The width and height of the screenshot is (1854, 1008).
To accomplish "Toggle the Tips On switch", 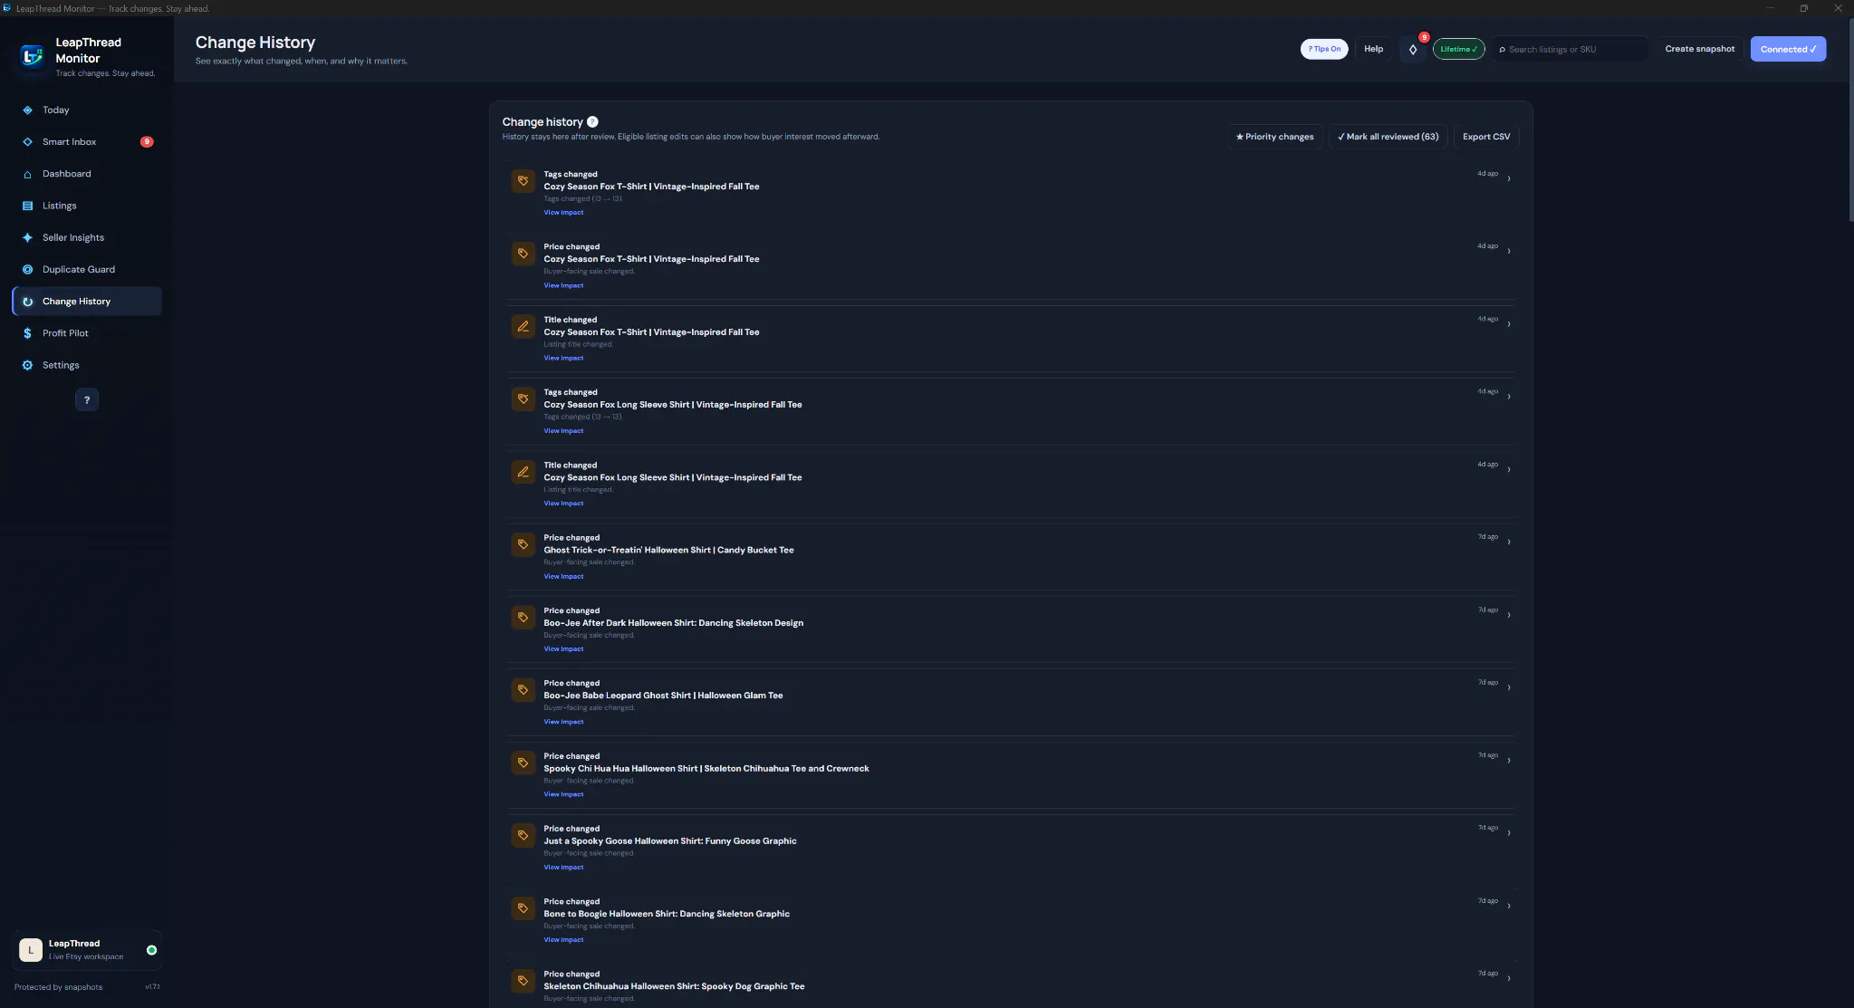I will 1324,49.
